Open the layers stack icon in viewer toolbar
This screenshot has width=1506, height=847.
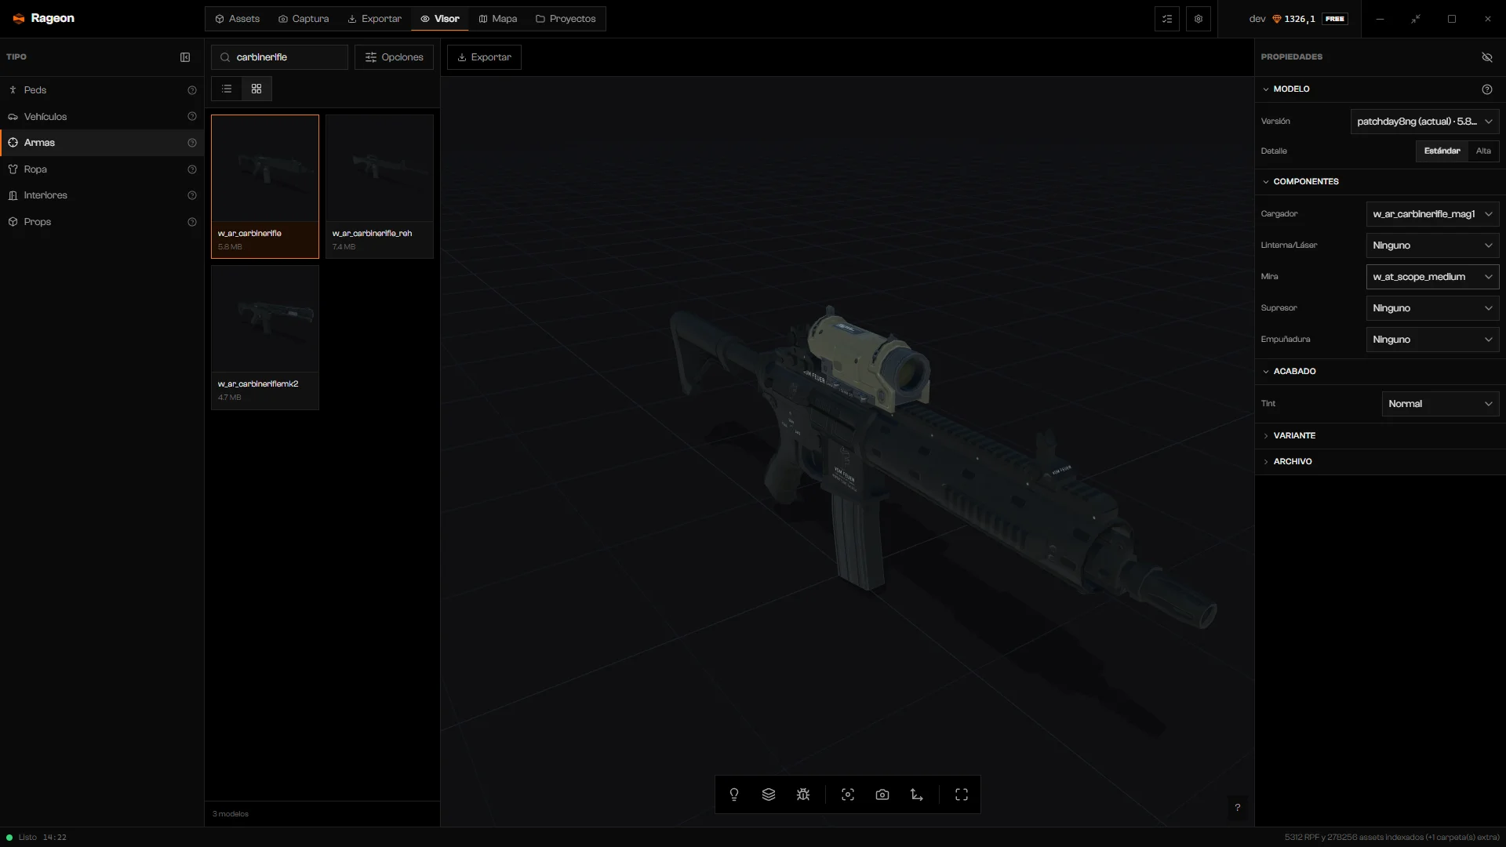tap(769, 794)
